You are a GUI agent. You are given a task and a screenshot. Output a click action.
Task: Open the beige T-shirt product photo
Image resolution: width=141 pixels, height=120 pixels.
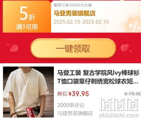point(28,92)
